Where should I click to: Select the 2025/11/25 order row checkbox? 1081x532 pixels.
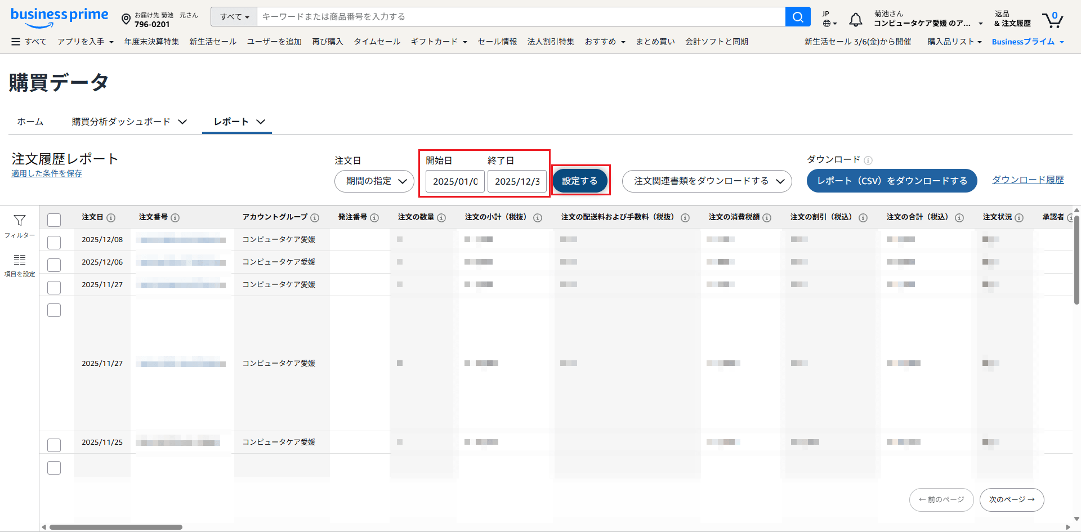tap(54, 445)
